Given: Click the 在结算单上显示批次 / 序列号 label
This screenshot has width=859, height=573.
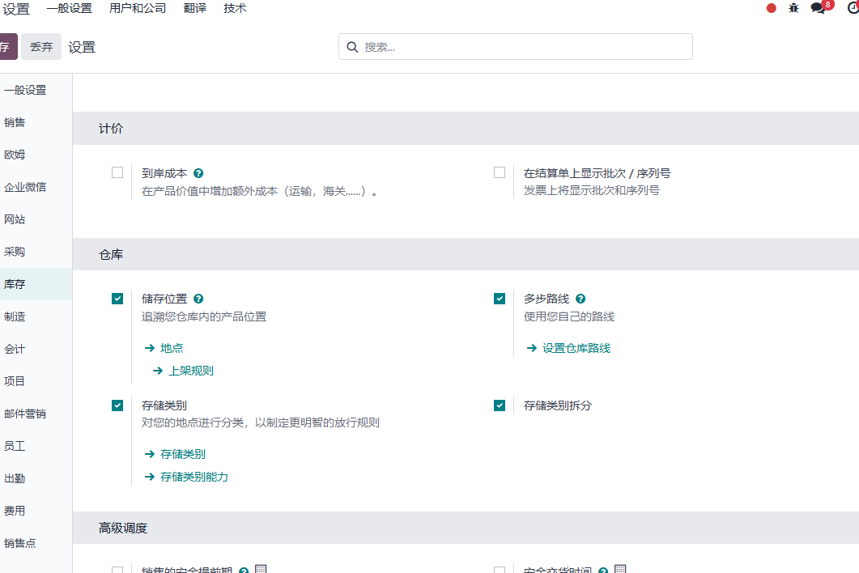Looking at the screenshot, I should pos(597,173).
